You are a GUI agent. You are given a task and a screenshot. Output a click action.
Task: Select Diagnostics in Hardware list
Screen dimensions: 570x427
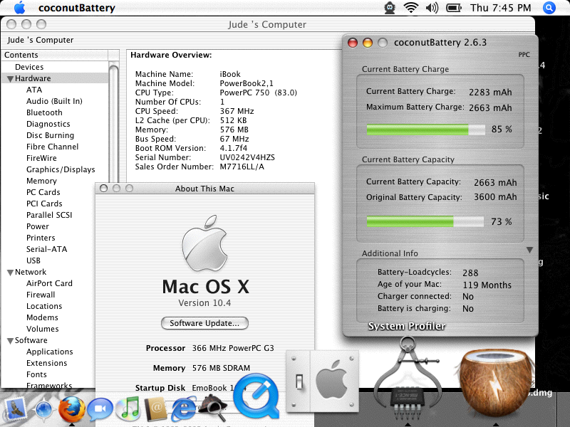click(48, 124)
